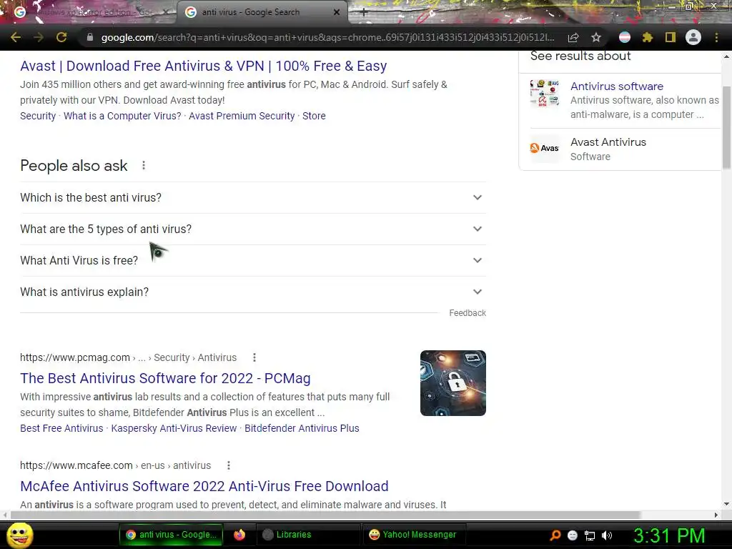Screen dimensions: 732x549
Task: Open McAfee result options three-dot icon
Action: point(229,465)
